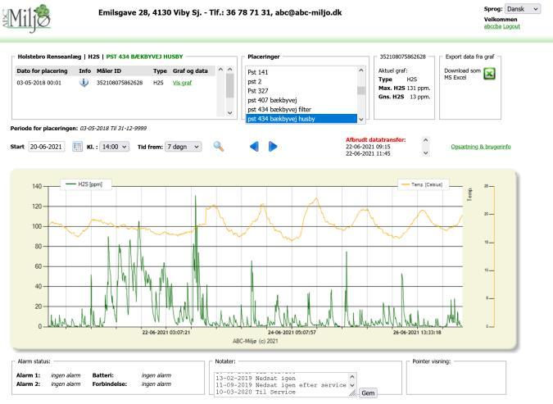Click the H2S [ppm] legend entry

pos(86,184)
